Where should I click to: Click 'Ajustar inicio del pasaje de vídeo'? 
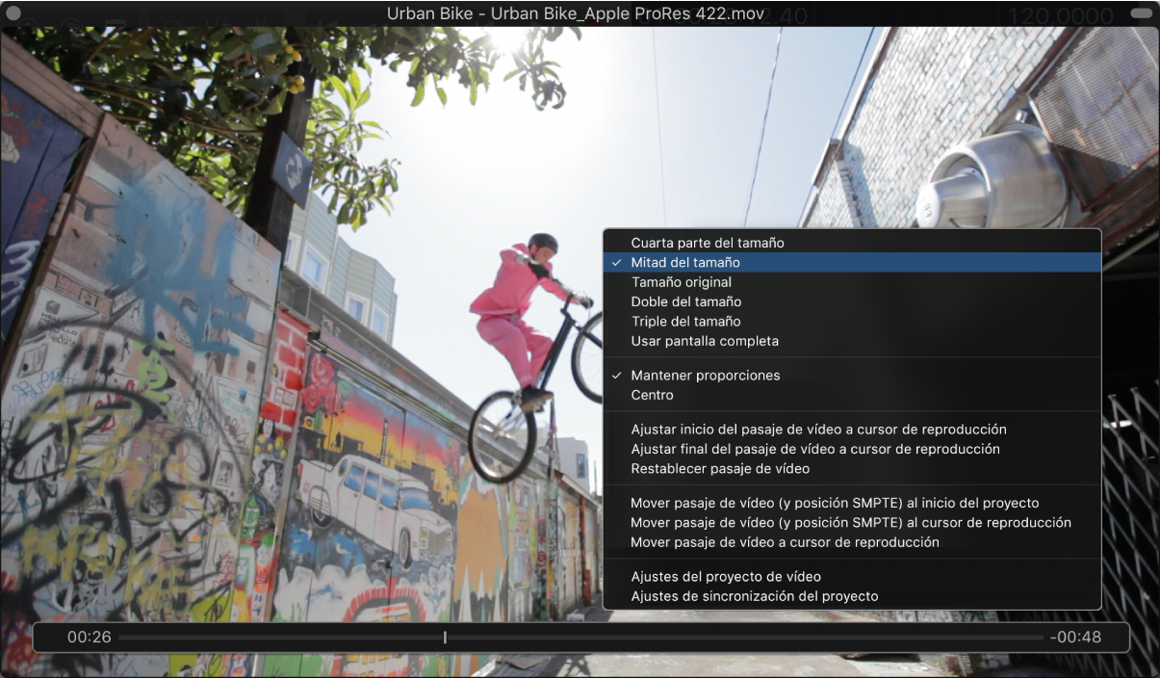818,430
